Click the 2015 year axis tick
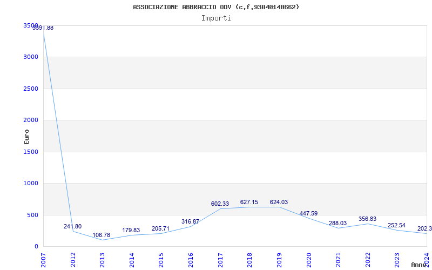The height and width of the screenshot is (270, 432). coord(161,260)
